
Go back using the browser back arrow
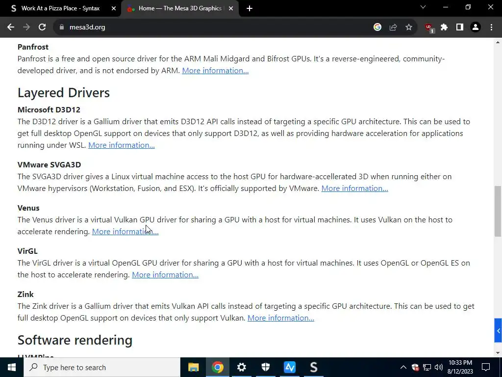point(11,27)
